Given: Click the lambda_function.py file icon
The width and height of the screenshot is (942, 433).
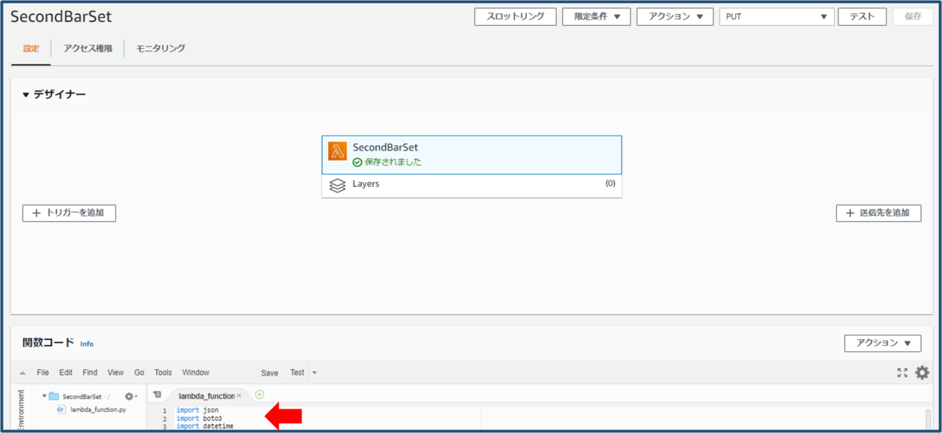Looking at the screenshot, I should pos(60,409).
